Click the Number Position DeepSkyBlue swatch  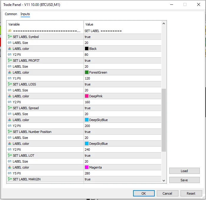[87, 144]
